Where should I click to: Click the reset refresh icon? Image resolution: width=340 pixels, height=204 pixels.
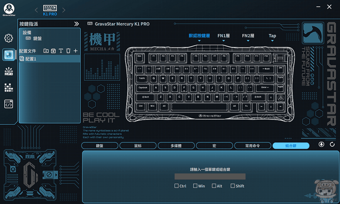[x=332, y=144]
